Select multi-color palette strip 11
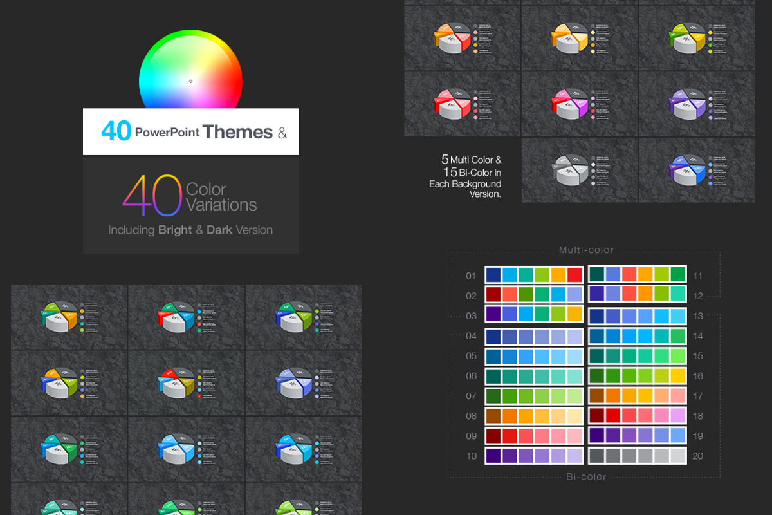This screenshot has height=515, width=772. (x=638, y=276)
